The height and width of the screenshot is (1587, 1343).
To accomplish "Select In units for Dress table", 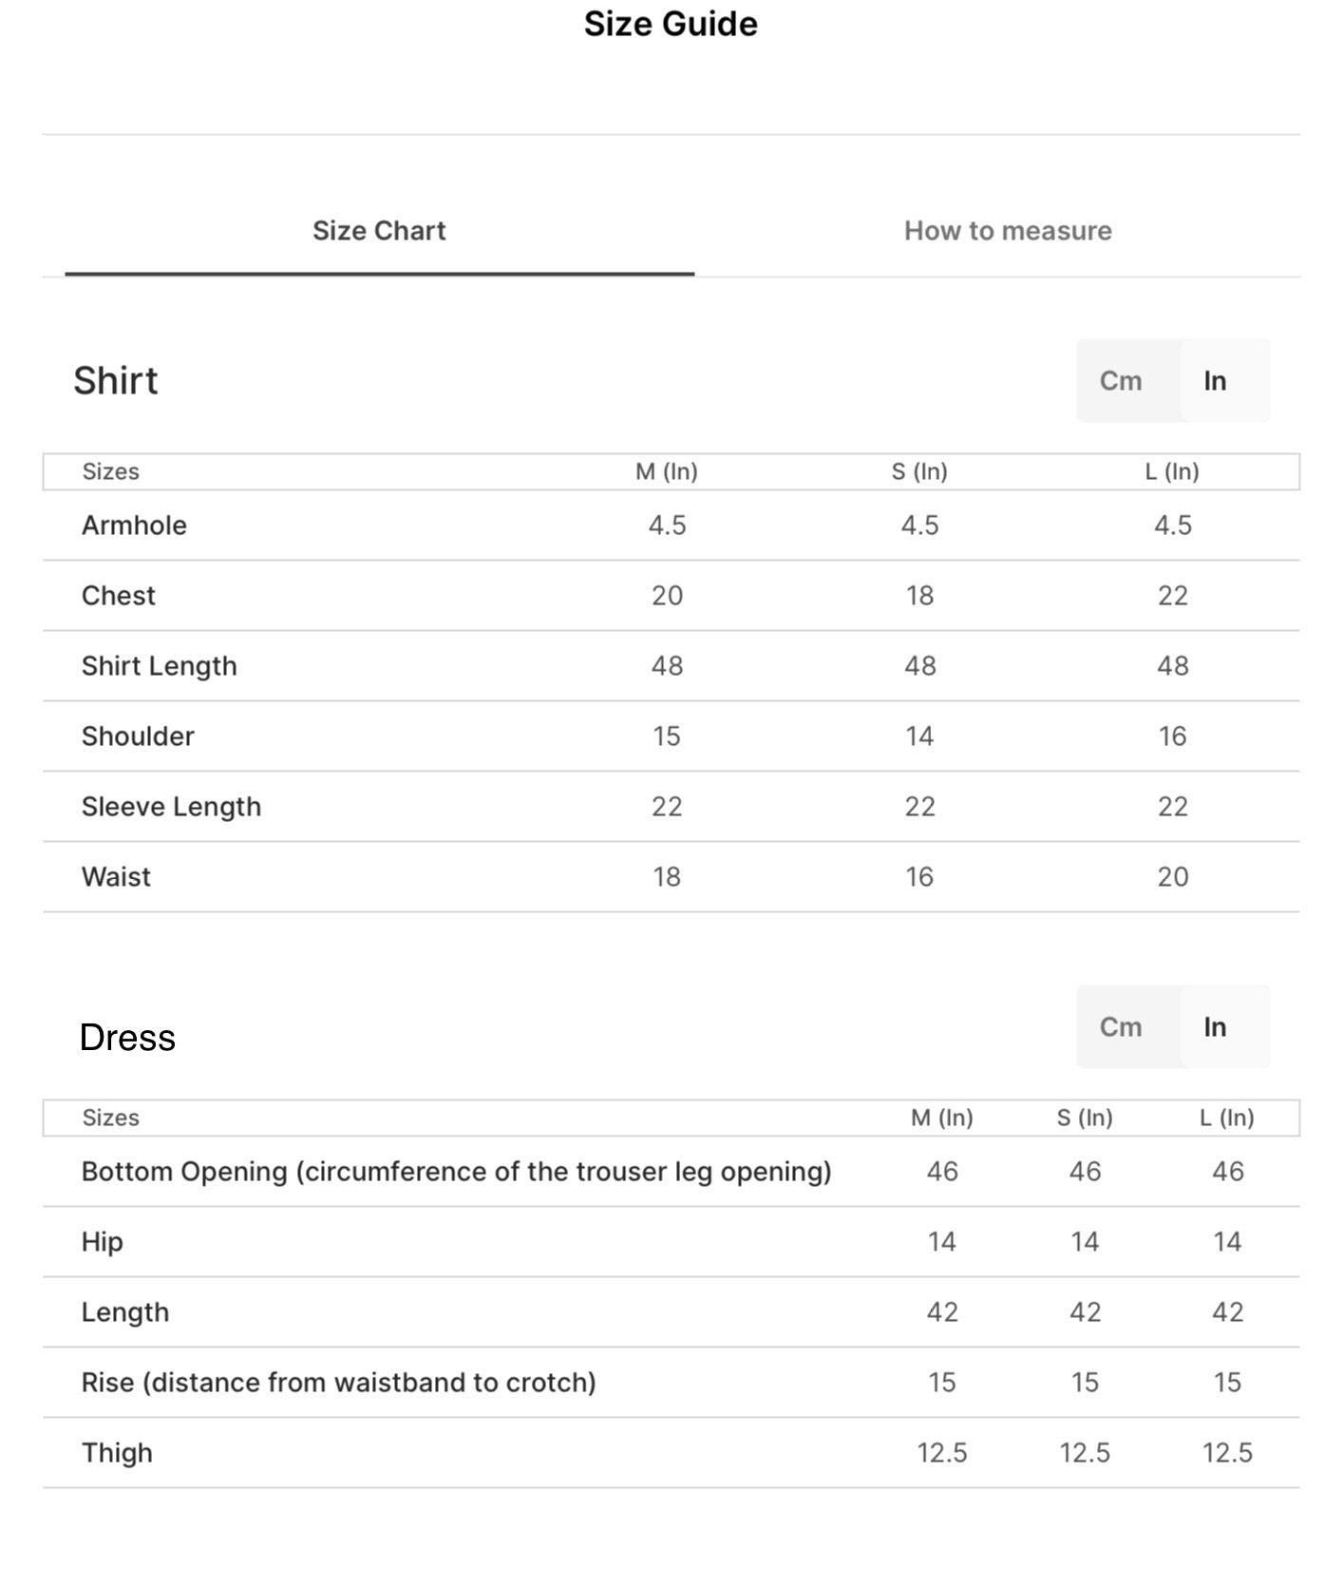I will click(1215, 1027).
